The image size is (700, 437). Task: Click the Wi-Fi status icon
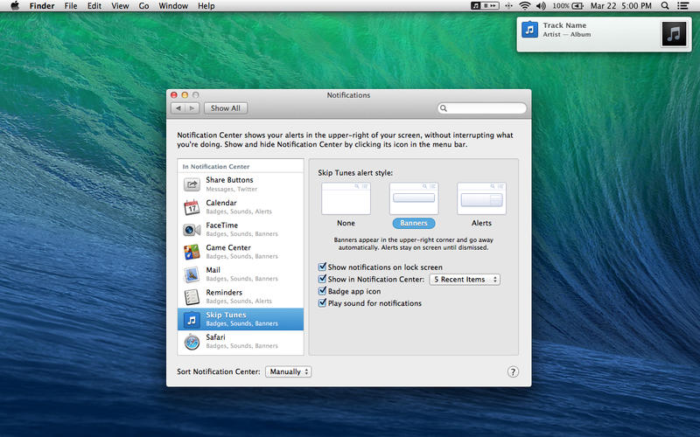click(525, 6)
